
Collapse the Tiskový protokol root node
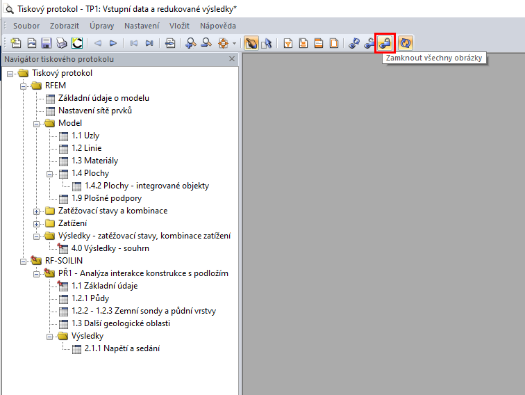pyautogui.click(x=10, y=74)
